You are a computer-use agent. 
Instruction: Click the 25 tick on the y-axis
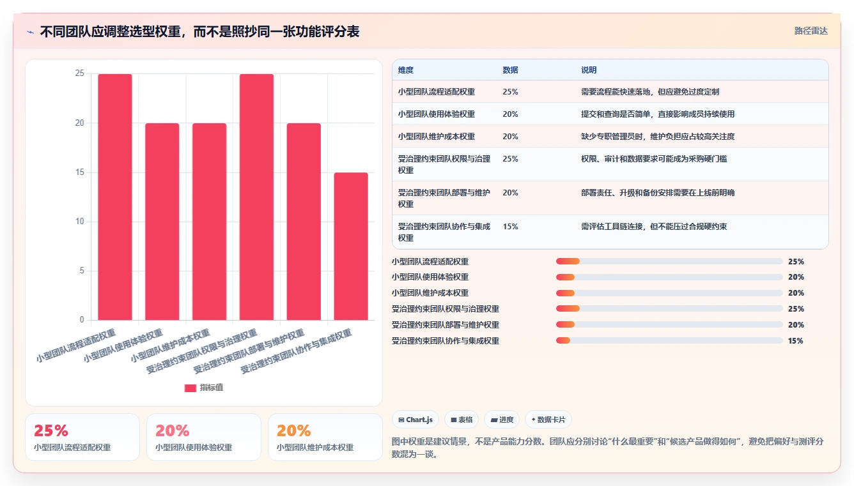[x=80, y=73]
